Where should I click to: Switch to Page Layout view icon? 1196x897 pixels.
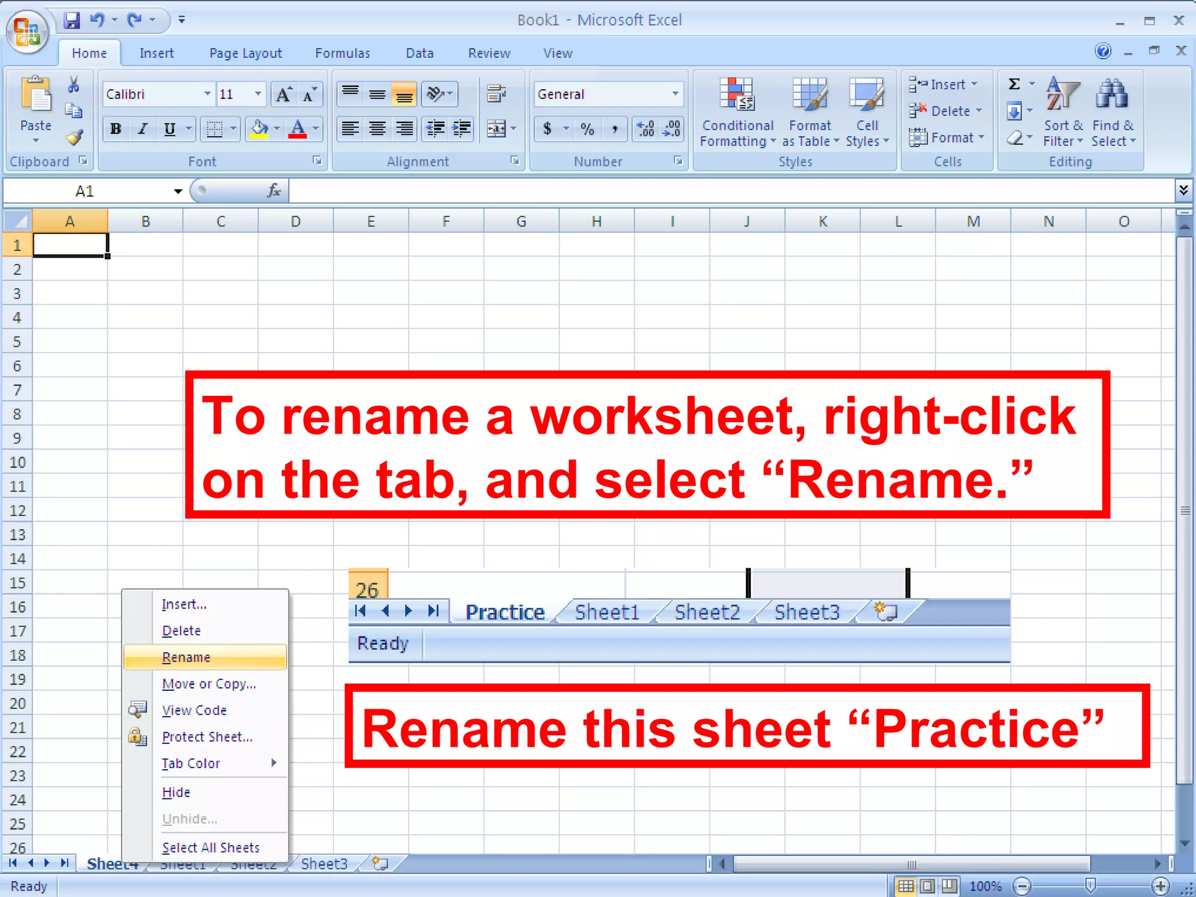tap(928, 886)
